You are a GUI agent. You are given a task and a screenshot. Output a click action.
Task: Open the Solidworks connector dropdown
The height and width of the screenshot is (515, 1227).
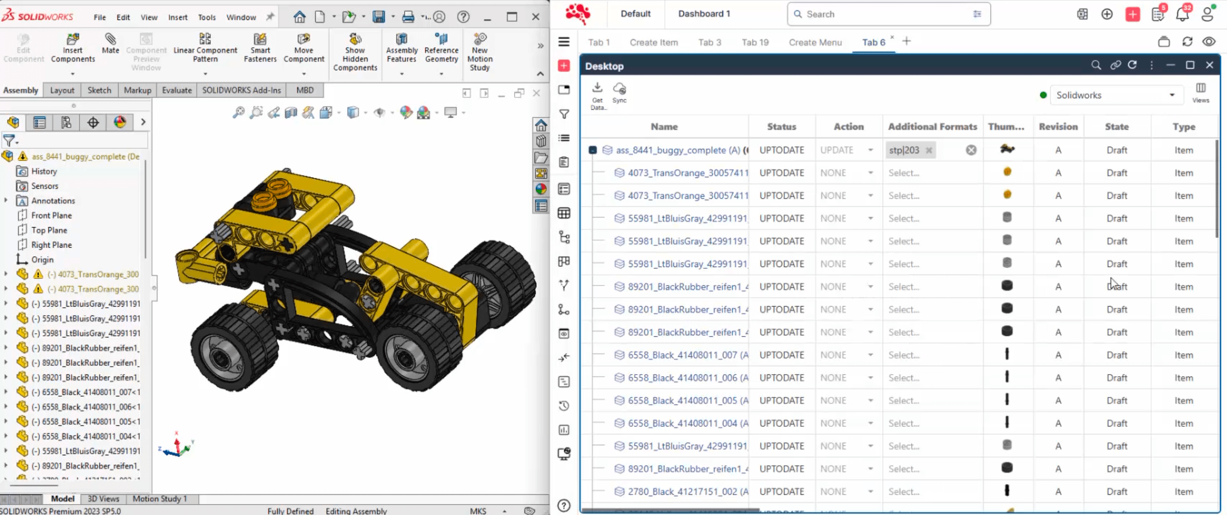pyautogui.click(x=1115, y=95)
